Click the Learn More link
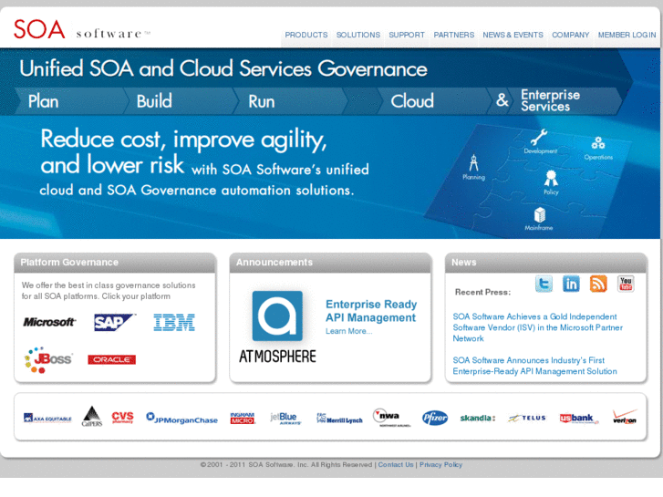The height and width of the screenshot is (497, 663). click(349, 331)
